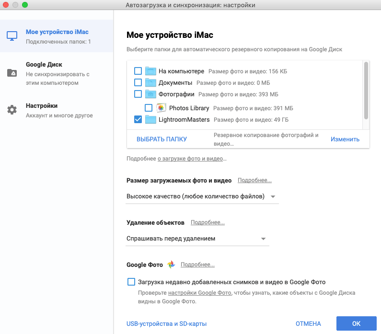Click Подробнее next to Размер загружаемых фото
The image size is (381, 334).
[254, 180]
